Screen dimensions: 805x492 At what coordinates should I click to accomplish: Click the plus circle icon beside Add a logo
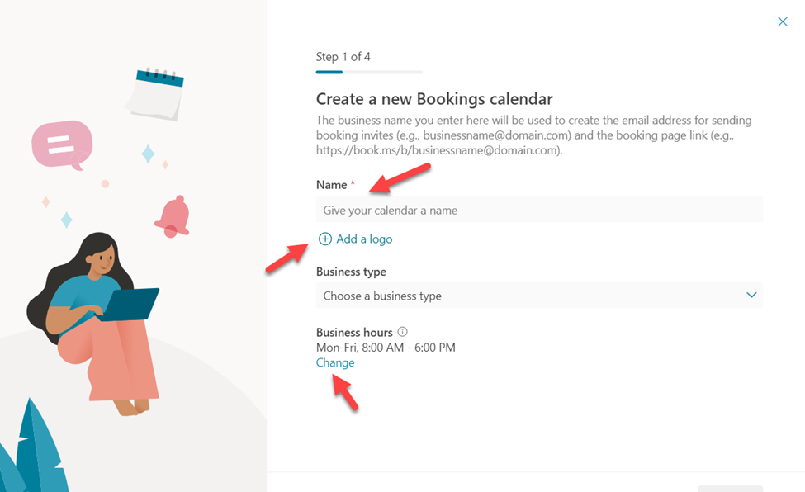click(x=325, y=239)
